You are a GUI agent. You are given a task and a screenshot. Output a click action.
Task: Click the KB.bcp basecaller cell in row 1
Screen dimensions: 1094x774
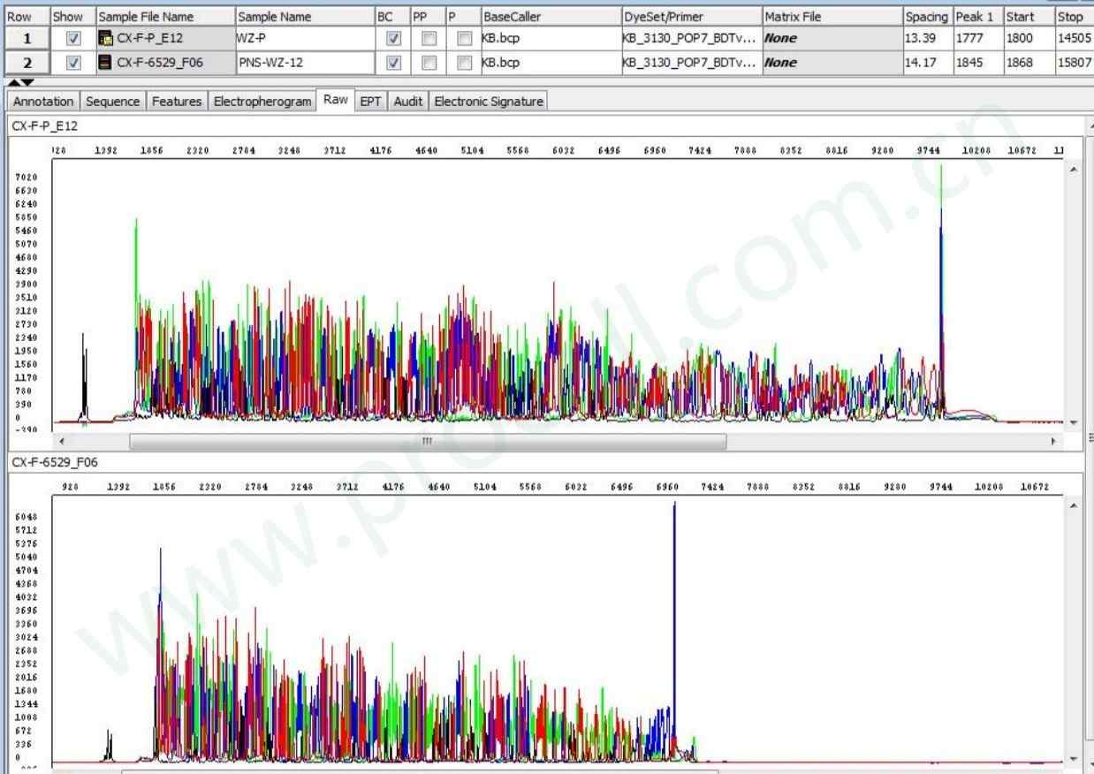click(551, 39)
